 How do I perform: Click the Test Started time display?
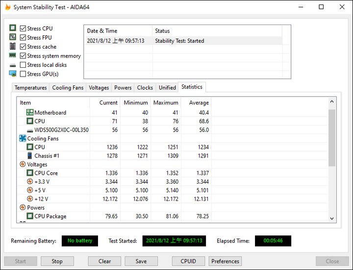pos(174,241)
